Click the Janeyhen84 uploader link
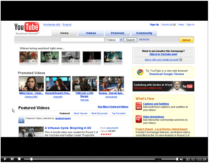 [112, 128]
